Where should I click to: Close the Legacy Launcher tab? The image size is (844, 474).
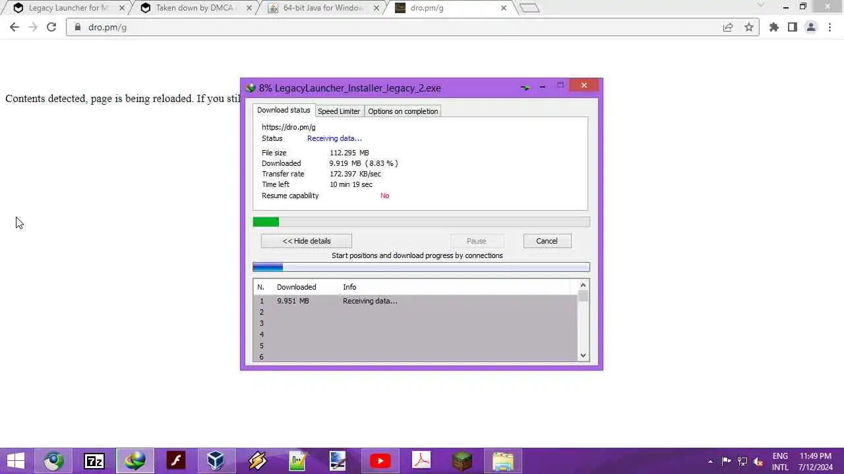click(x=121, y=8)
